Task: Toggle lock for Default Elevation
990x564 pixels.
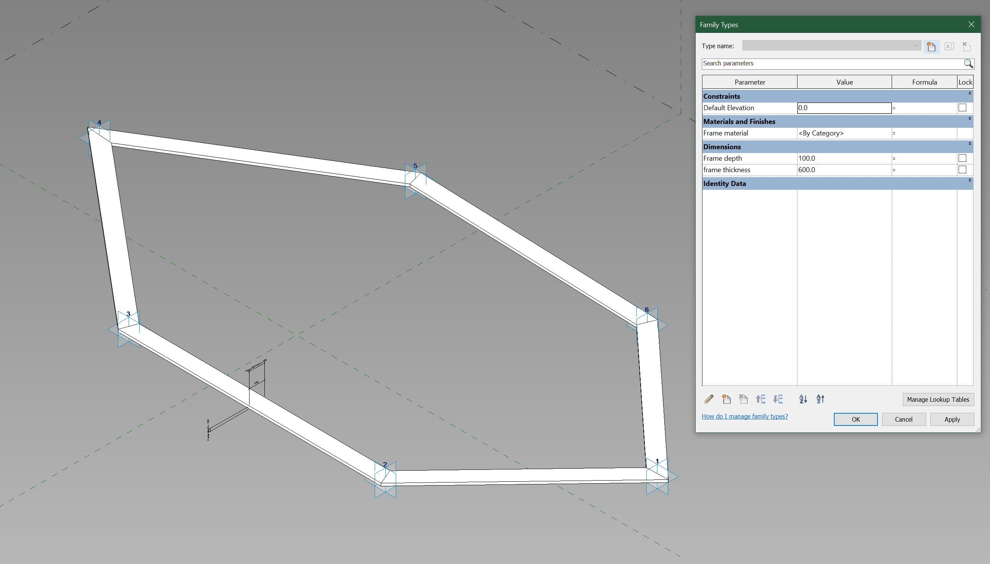Action: point(962,108)
